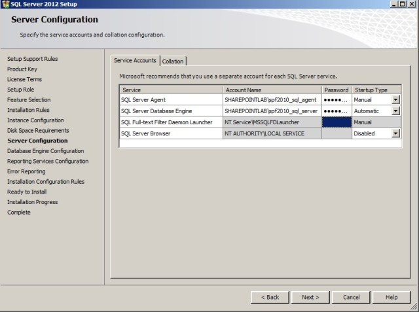Click Feature Selection step in sidebar
419x312 pixels.
click(x=29, y=100)
